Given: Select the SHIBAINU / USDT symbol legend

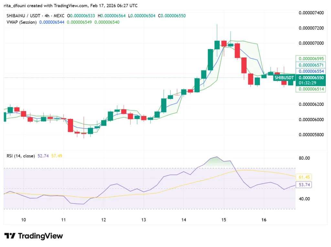Looking at the screenshot, I should (x=23, y=16).
